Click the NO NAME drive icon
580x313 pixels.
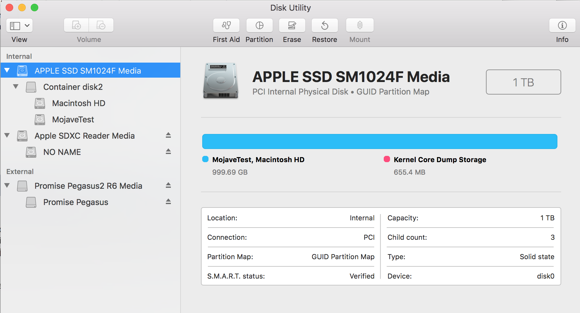click(x=31, y=152)
